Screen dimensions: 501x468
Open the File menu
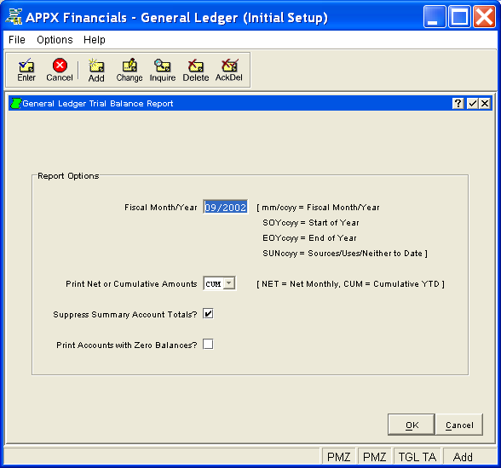[17, 40]
